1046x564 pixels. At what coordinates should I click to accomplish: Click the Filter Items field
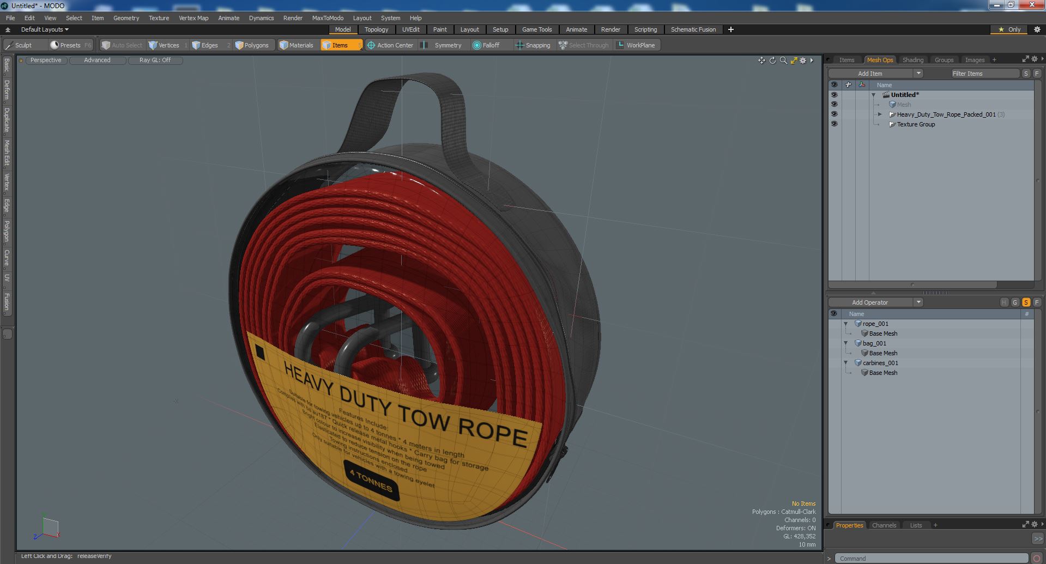click(x=985, y=74)
